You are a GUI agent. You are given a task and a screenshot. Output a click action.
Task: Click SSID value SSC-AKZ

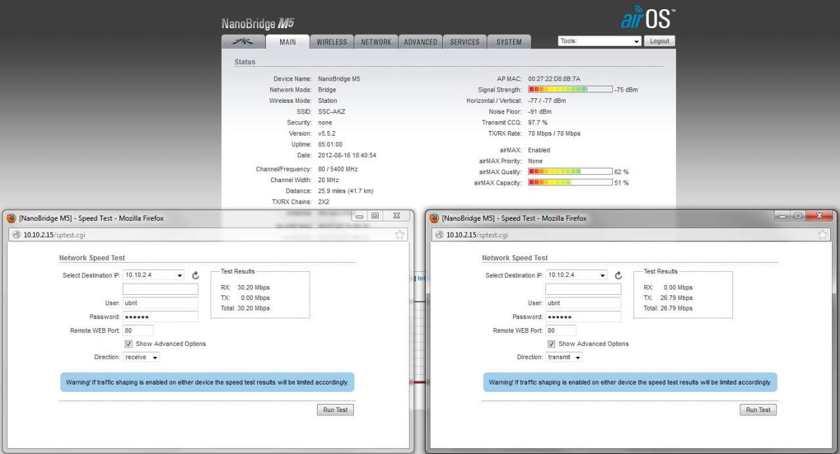point(331,111)
